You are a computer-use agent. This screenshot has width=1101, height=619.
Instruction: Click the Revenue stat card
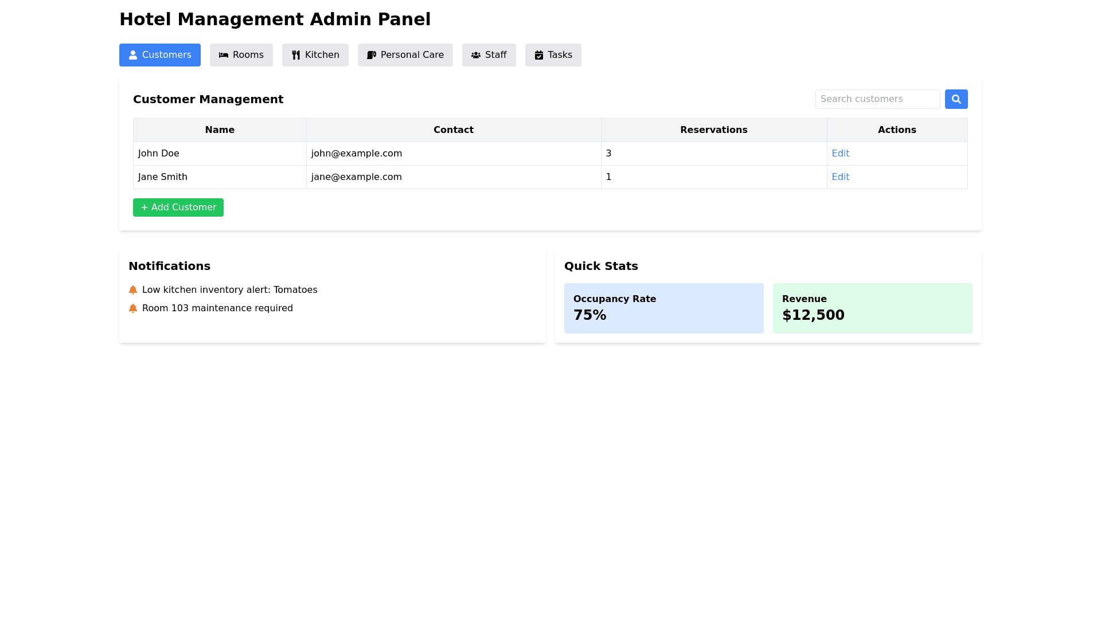[872, 308]
